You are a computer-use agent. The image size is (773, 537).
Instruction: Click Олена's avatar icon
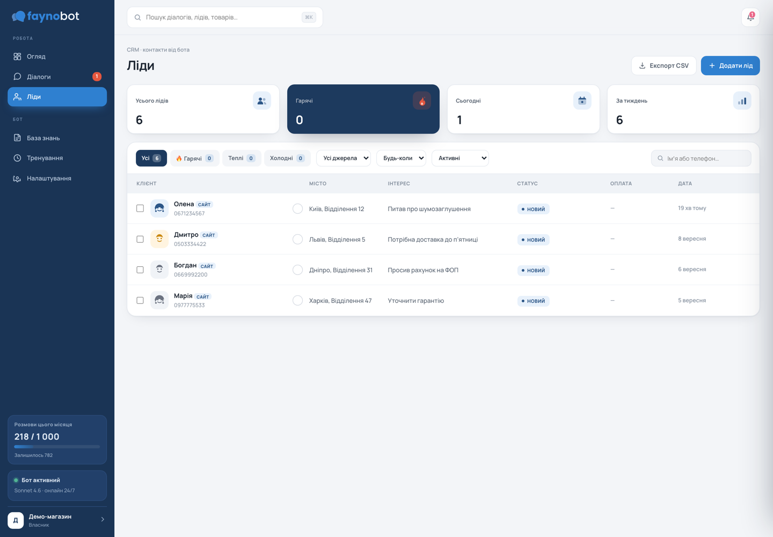[159, 208]
